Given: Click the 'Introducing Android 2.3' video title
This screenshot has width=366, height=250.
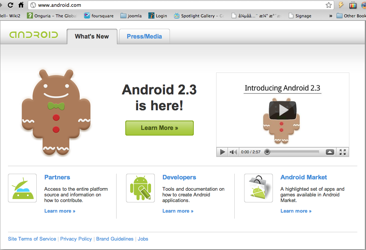Looking at the screenshot, I should 282,88.
